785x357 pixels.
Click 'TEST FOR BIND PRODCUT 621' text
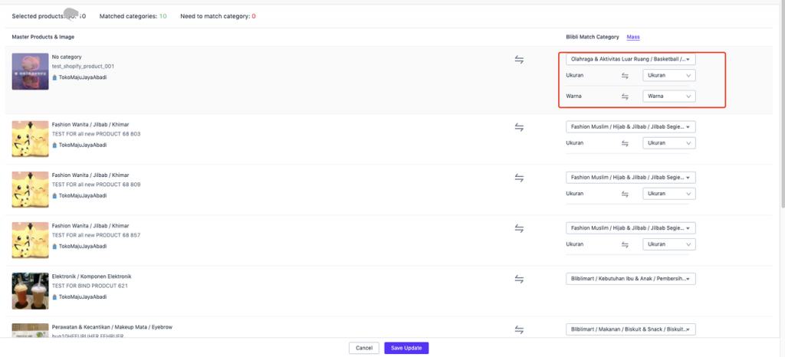tap(90, 286)
